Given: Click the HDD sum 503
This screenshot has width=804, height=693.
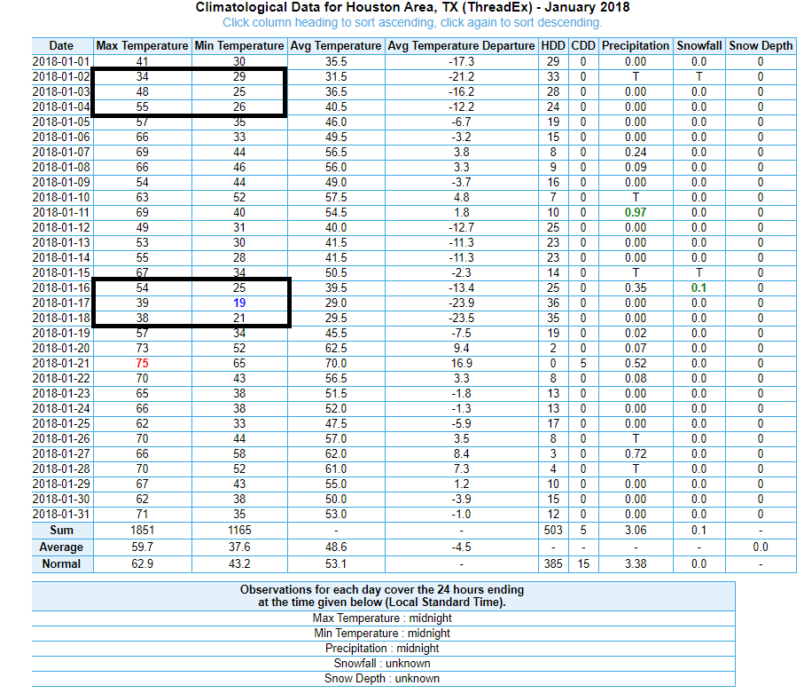Looking at the screenshot, I should (553, 531).
